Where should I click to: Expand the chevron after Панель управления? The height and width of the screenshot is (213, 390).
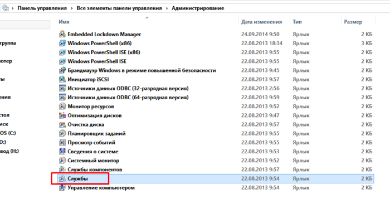point(72,8)
